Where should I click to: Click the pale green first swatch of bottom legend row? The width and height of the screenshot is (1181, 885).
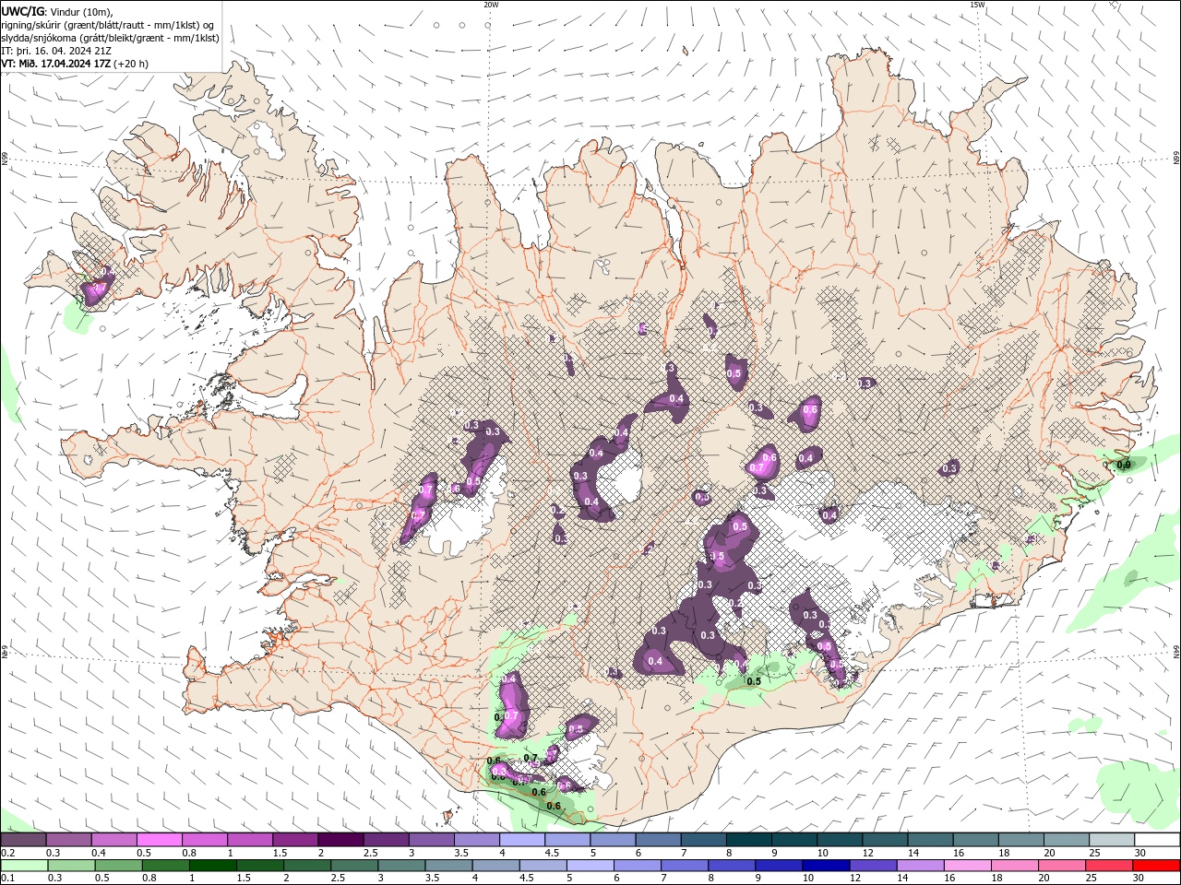point(23,866)
